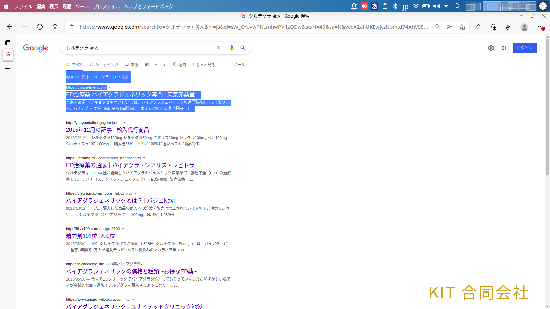Click the favorites star in the toolbar
This screenshot has height=309, width=550.
[x=478, y=27]
